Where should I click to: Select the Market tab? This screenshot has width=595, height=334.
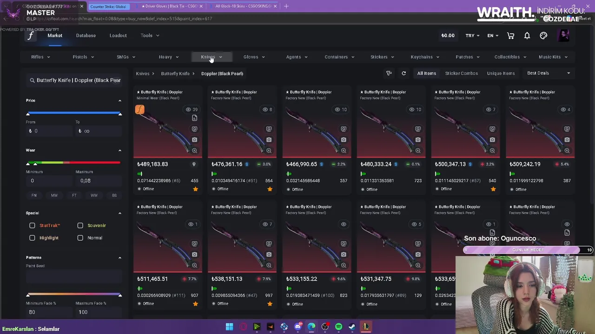click(x=55, y=36)
